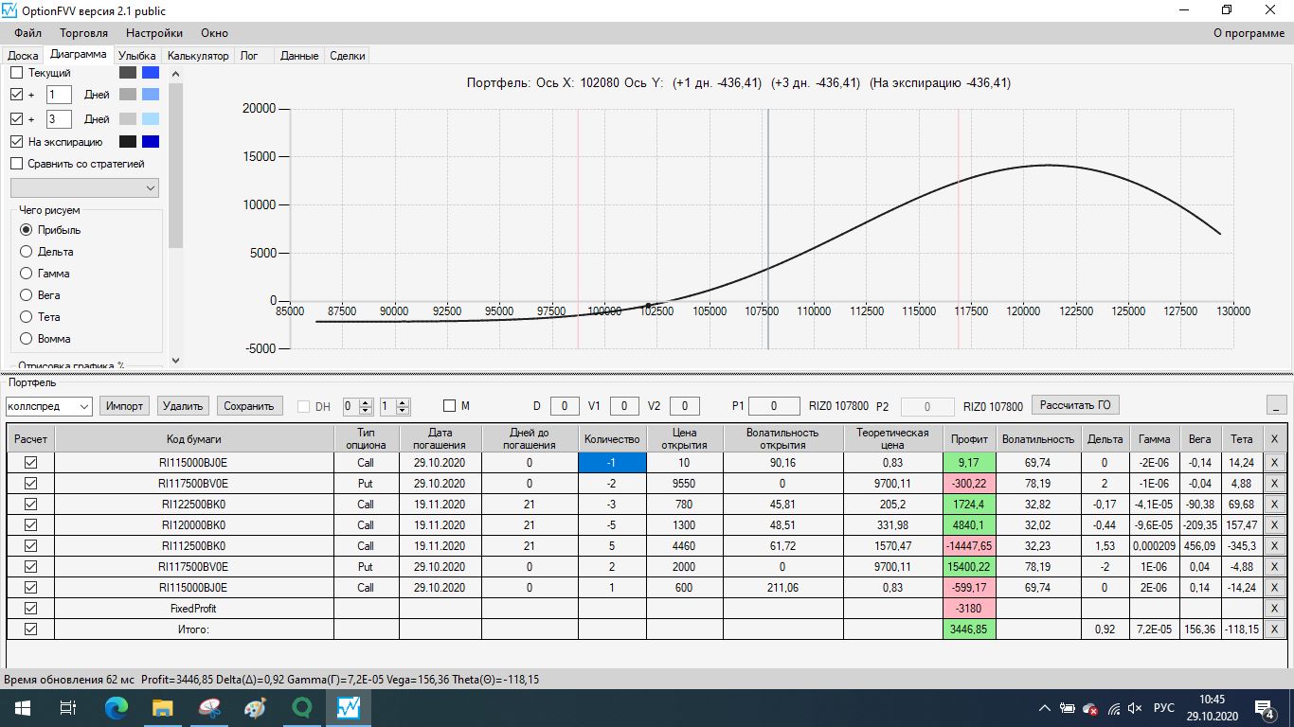Open the strategy comparison dropdown
Image resolution: width=1294 pixels, height=727 pixels.
(x=85, y=188)
